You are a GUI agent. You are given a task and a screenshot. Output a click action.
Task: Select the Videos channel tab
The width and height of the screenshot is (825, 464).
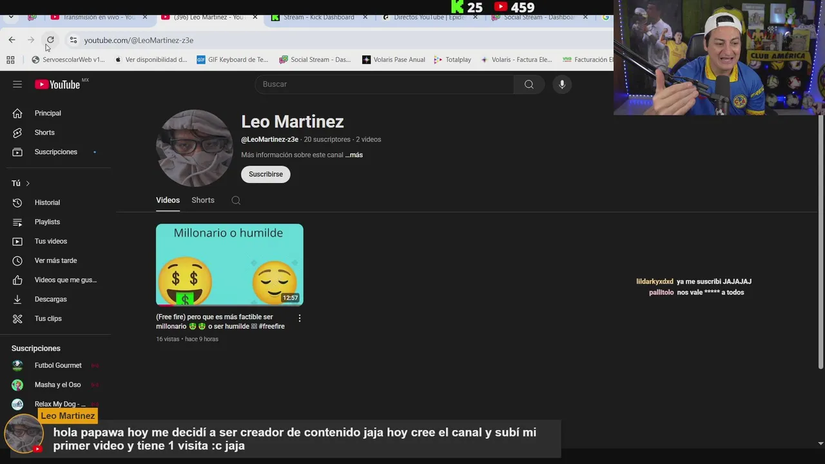(168, 200)
